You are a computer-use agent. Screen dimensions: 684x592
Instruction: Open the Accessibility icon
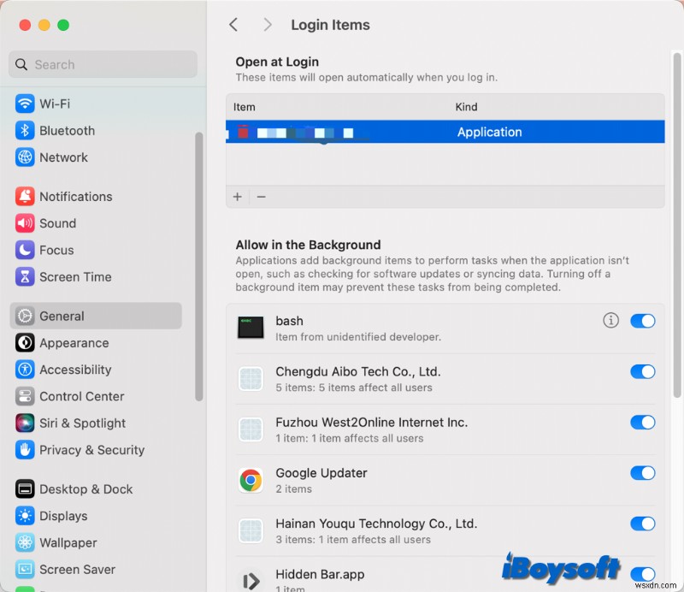coord(25,370)
